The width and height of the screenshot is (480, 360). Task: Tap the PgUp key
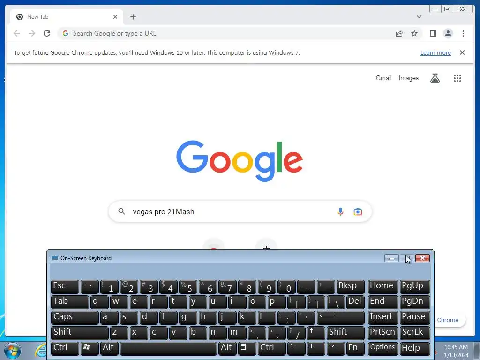click(x=415, y=287)
